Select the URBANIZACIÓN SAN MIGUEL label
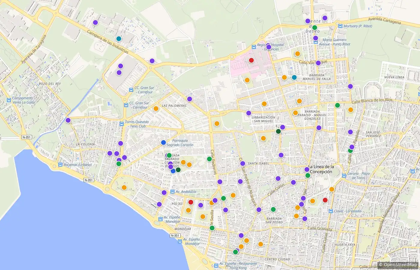 [263, 119]
